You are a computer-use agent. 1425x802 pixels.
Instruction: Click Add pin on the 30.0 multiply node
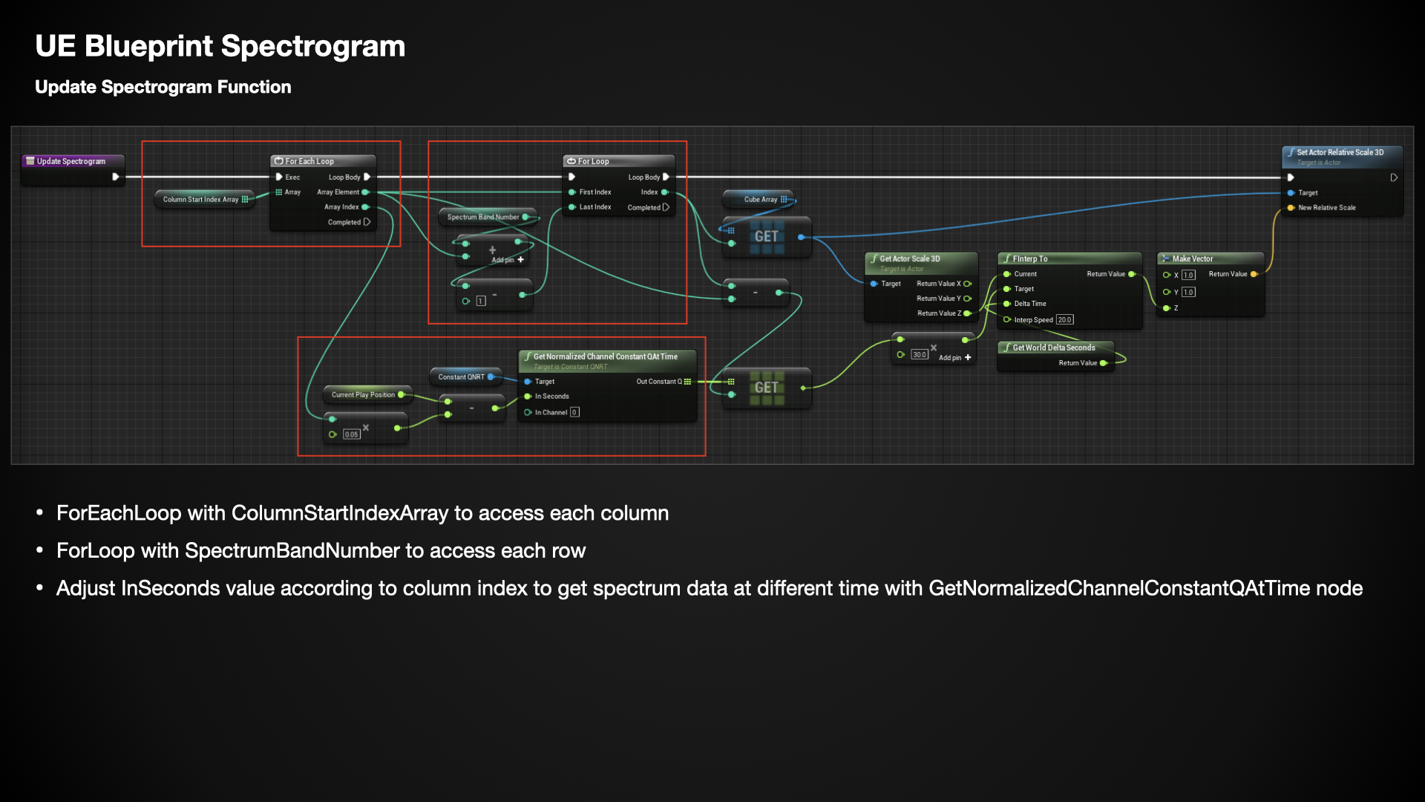[955, 357]
